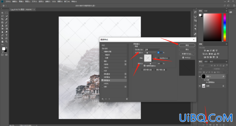This screenshot has width=236, height=126.
Task: Select the Path Selection tool
Action: click(2, 38)
